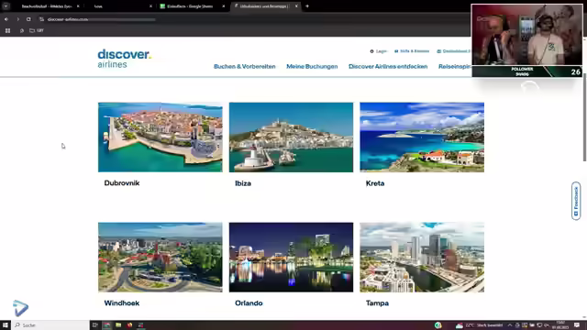Image resolution: width=587 pixels, height=330 pixels.
Task: Reload the page with the refresh icon
Action: coord(28,19)
